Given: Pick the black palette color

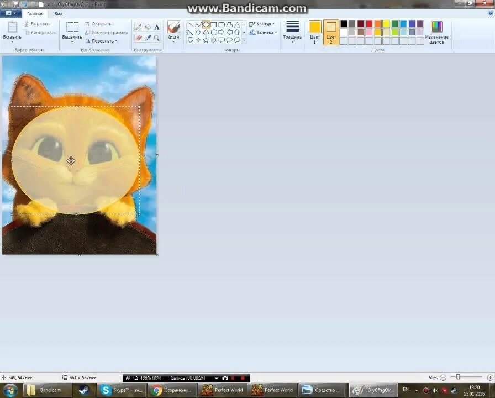Looking at the screenshot, I should [344, 24].
